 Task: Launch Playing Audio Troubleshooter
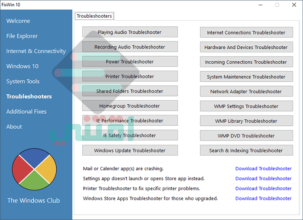130,32
